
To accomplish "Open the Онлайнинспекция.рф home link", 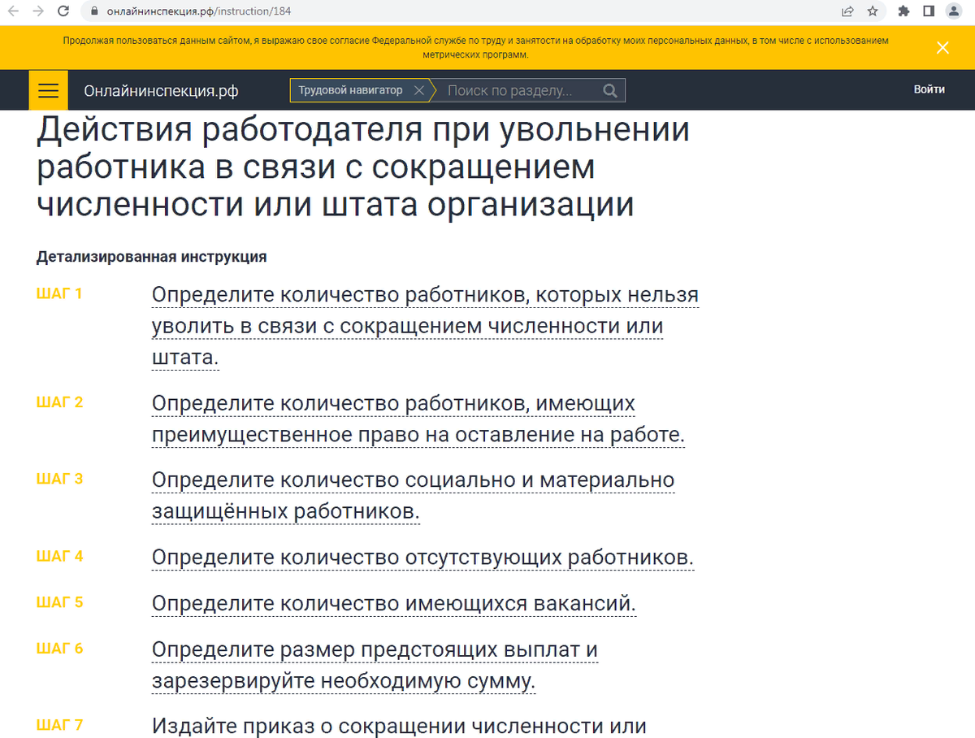I will 159,91.
